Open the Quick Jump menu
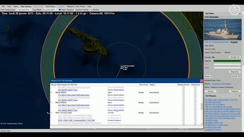Screen dimensions: 244x137 tap(39, 6)
